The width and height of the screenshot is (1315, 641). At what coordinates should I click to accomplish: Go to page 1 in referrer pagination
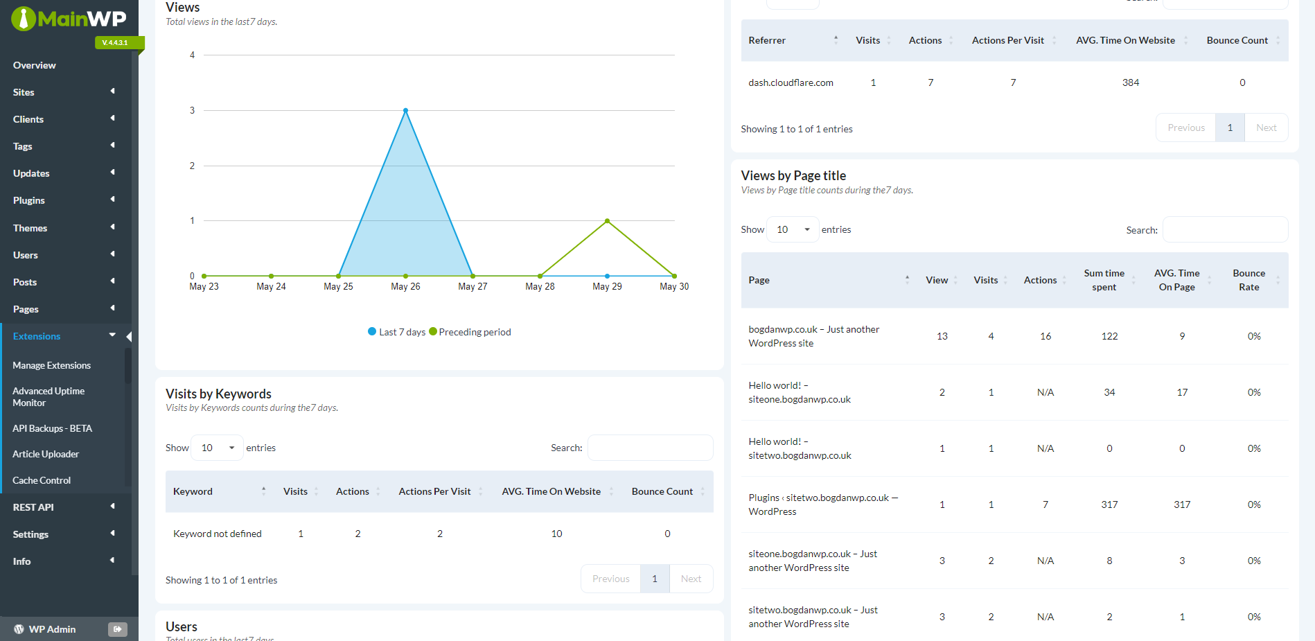tap(1230, 128)
